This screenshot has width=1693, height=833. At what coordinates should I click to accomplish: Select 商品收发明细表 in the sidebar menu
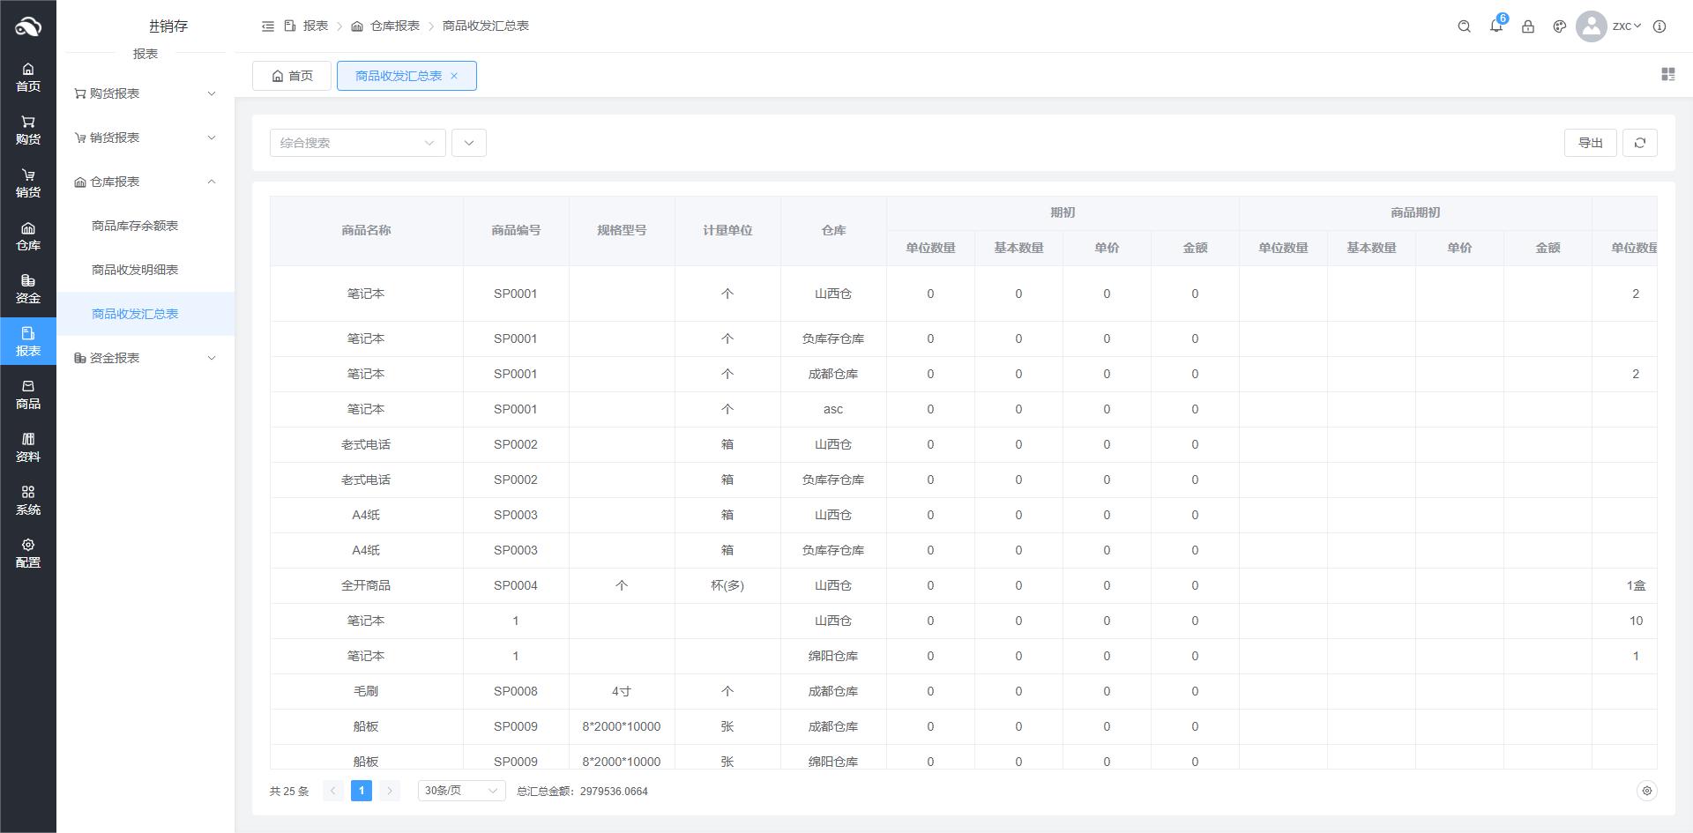[x=135, y=270]
